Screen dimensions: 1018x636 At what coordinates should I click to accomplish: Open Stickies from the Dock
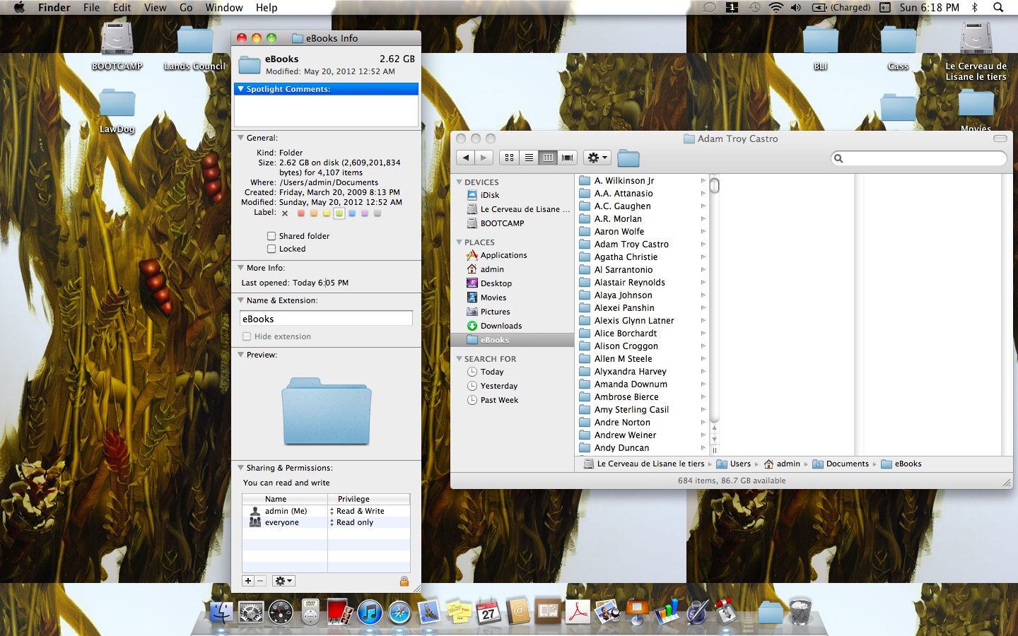pyautogui.click(x=459, y=612)
